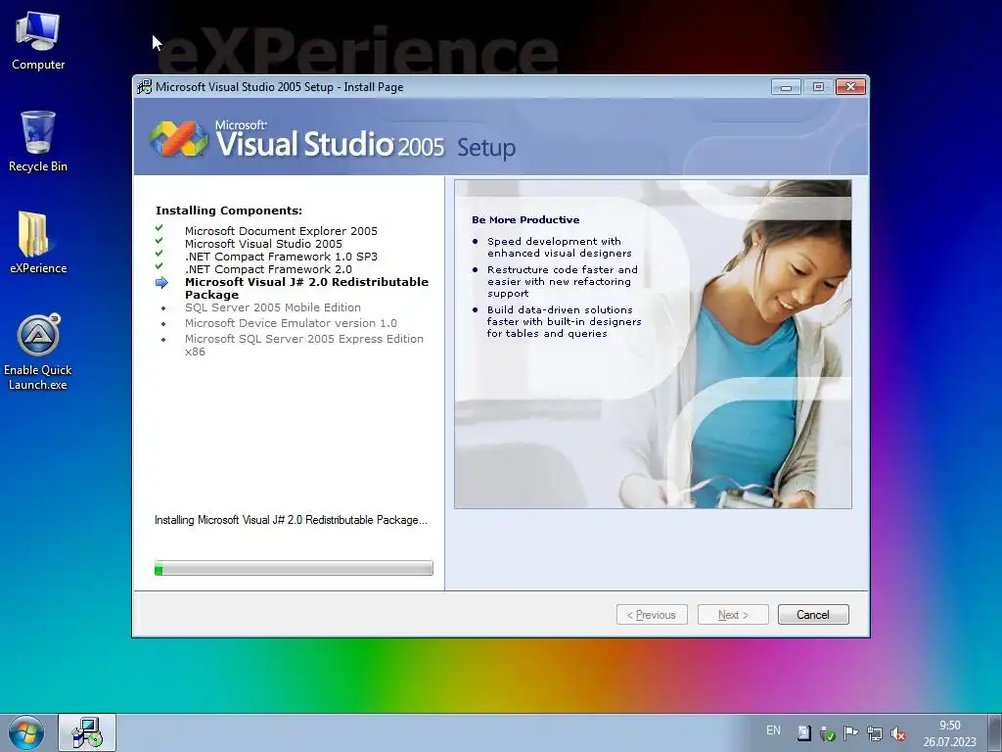Click the muted volume tray icon
Image resolution: width=1002 pixels, height=752 pixels.
[x=898, y=733]
